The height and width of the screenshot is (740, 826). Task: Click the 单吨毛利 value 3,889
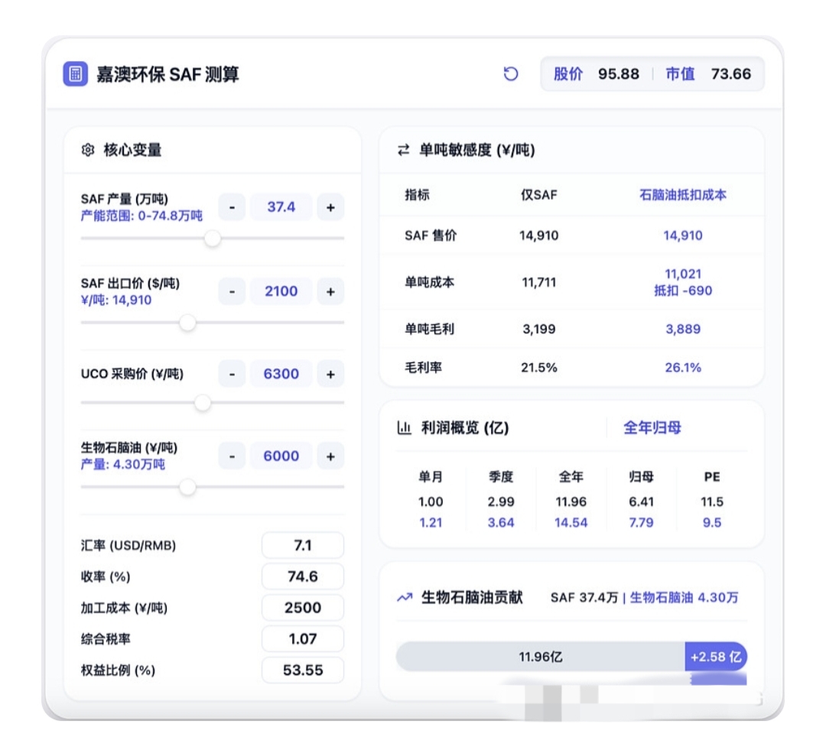(x=683, y=329)
